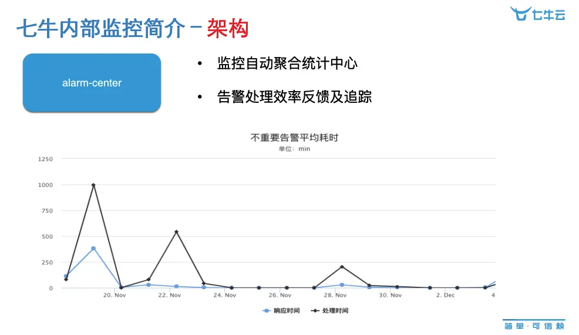Click the footer slogan 简单·可信赖
Image resolution: width=579 pixels, height=335 pixels.
pyautogui.click(x=534, y=326)
